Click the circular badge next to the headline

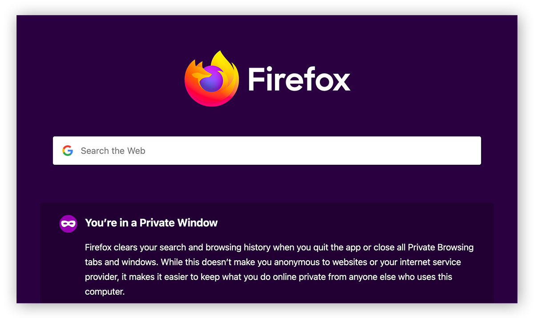(68, 223)
